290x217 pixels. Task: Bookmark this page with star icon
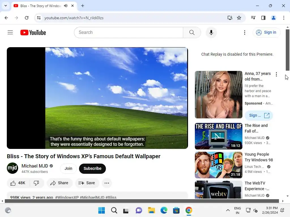[x=239, y=18]
